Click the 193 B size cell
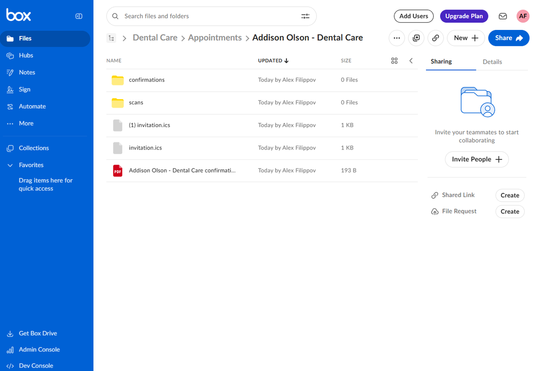536x371 pixels. pos(348,170)
